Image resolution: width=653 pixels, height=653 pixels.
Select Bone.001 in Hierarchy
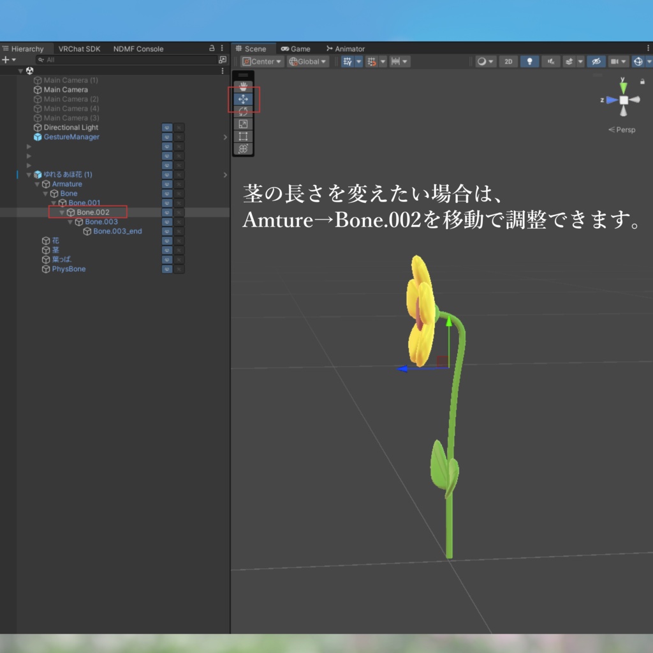(84, 203)
